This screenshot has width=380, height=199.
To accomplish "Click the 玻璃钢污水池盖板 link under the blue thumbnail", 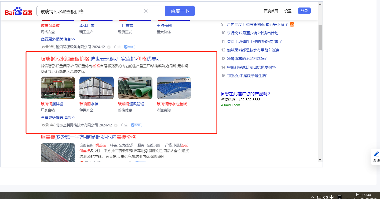I will (x=172, y=104).
